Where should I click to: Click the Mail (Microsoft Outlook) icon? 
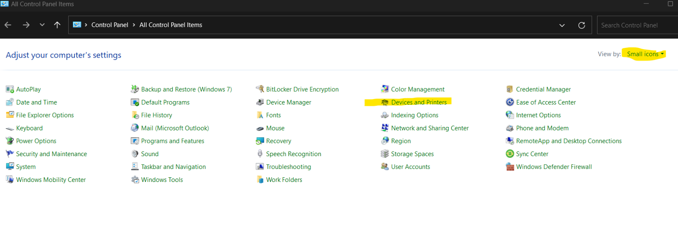(135, 128)
